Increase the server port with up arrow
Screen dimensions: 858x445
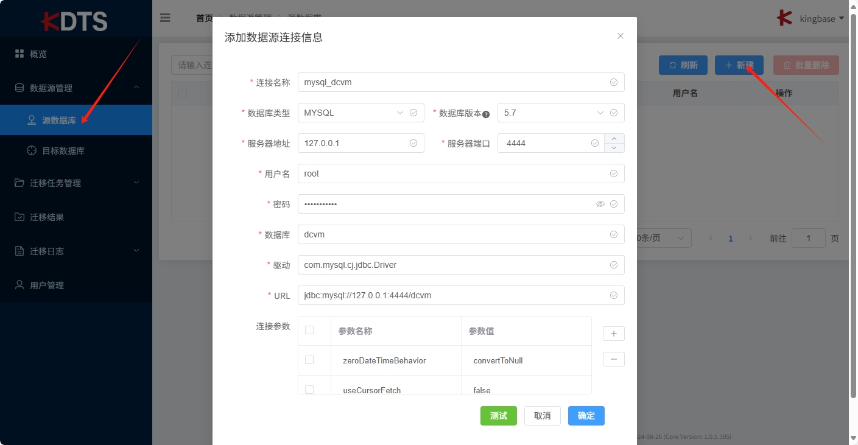614,138
